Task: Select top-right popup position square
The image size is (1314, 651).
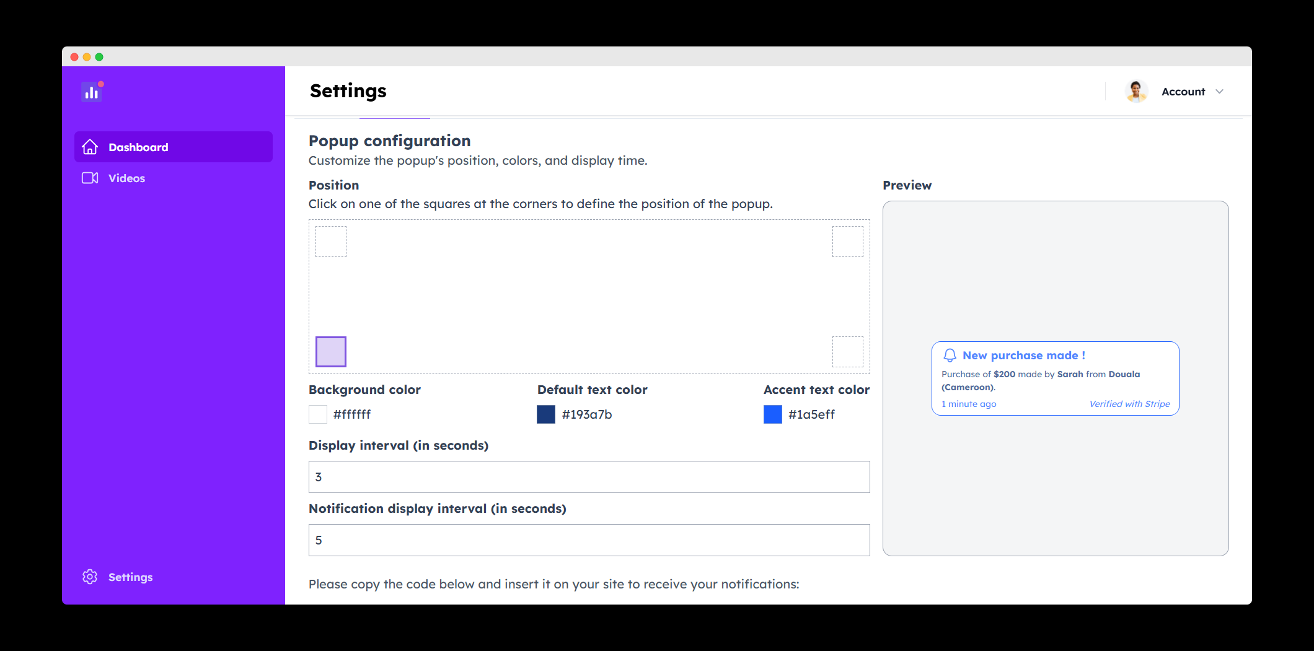Action: (848, 242)
